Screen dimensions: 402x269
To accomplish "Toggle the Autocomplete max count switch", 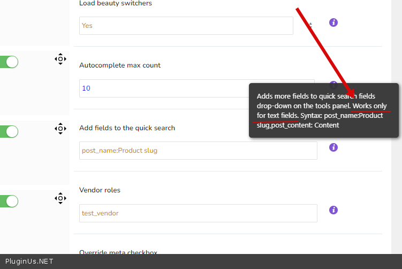I will coord(9,62).
